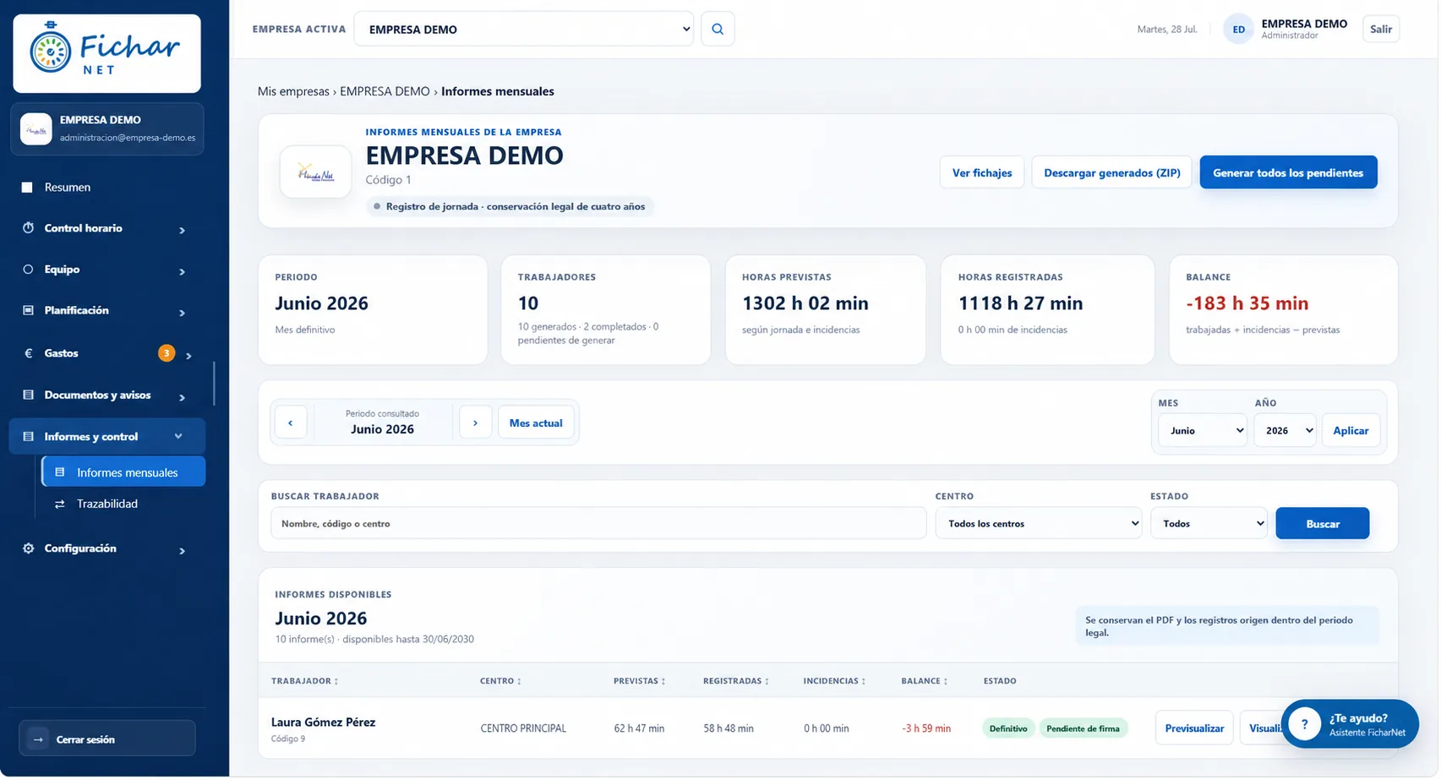This screenshot has height=780, width=1441.
Task: Click EMPRESA DEMO breadcrumb link
Action: [385, 91]
